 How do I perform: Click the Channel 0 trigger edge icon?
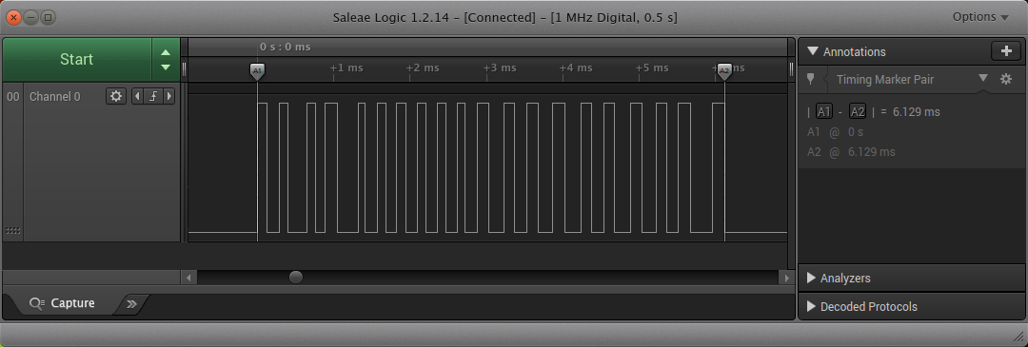(152, 96)
